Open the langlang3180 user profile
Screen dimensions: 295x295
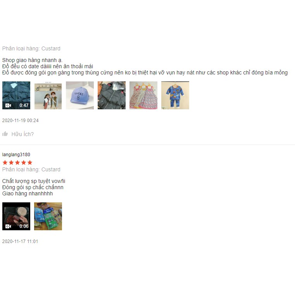[16, 155]
